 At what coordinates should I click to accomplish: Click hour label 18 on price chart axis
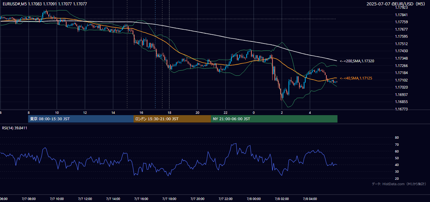169,112
